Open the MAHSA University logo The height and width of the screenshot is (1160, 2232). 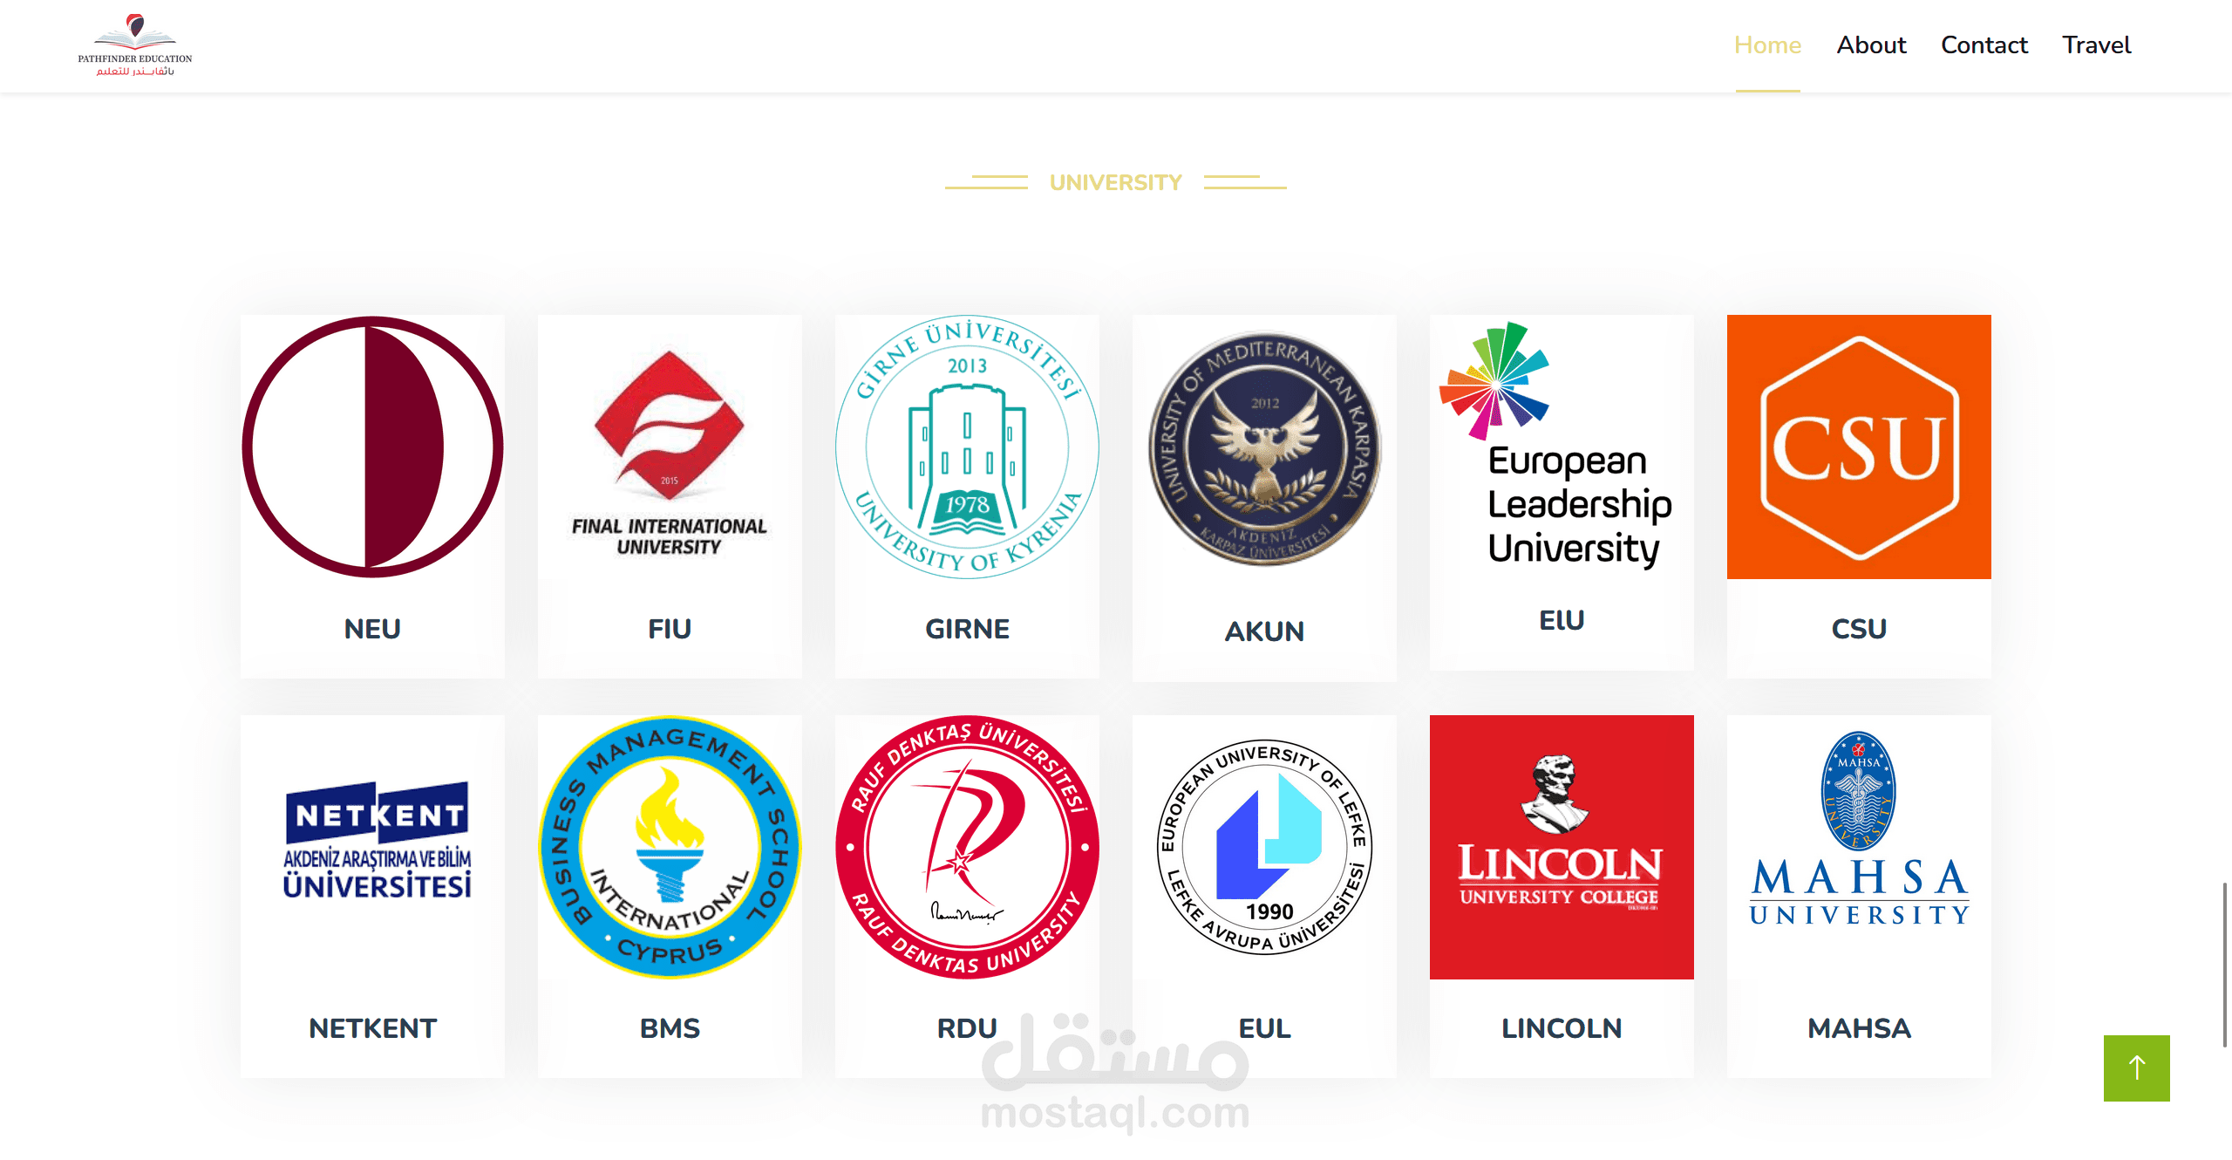(1859, 829)
